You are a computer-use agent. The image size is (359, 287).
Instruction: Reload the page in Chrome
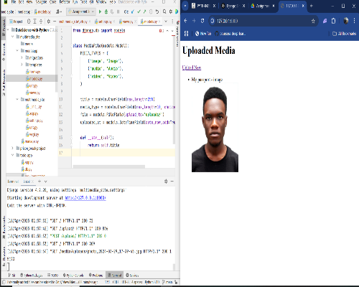pos(202,21)
